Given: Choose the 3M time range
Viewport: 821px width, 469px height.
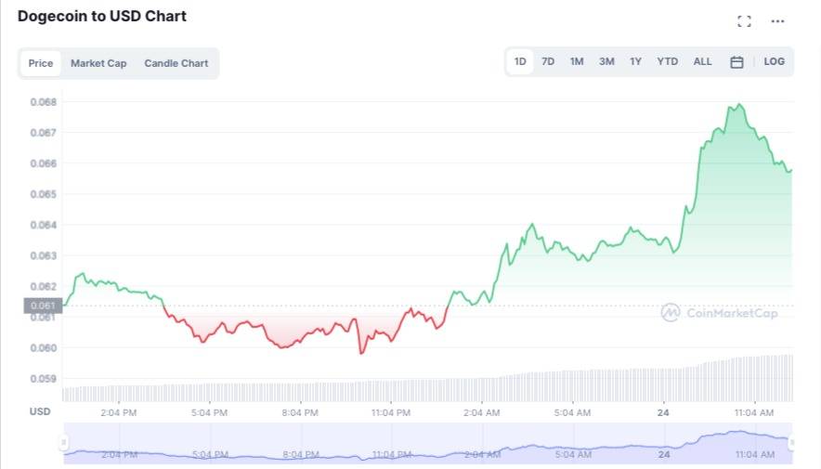Looking at the screenshot, I should pos(606,62).
